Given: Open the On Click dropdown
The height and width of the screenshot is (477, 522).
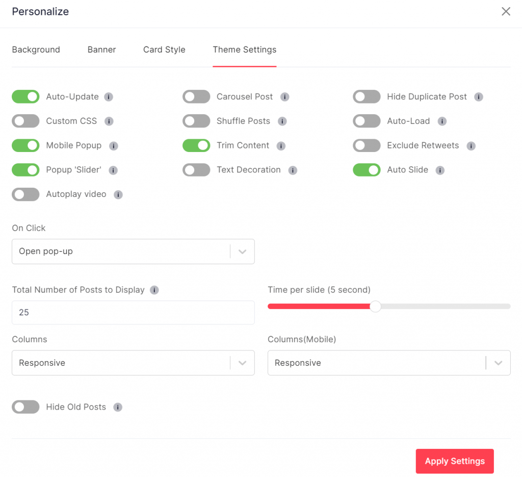Looking at the screenshot, I should pyautogui.click(x=133, y=252).
